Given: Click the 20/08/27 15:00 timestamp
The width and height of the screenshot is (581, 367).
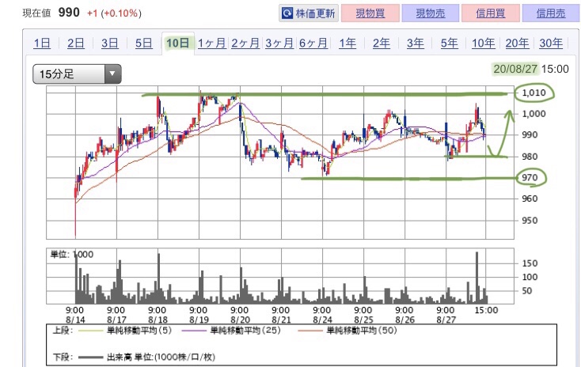Looking at the screenshot, I should coord(531,69).
